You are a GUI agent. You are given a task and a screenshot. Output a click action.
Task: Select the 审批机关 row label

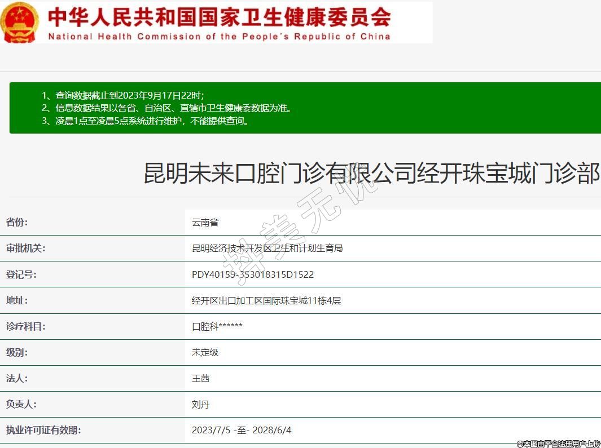point(25,249)
